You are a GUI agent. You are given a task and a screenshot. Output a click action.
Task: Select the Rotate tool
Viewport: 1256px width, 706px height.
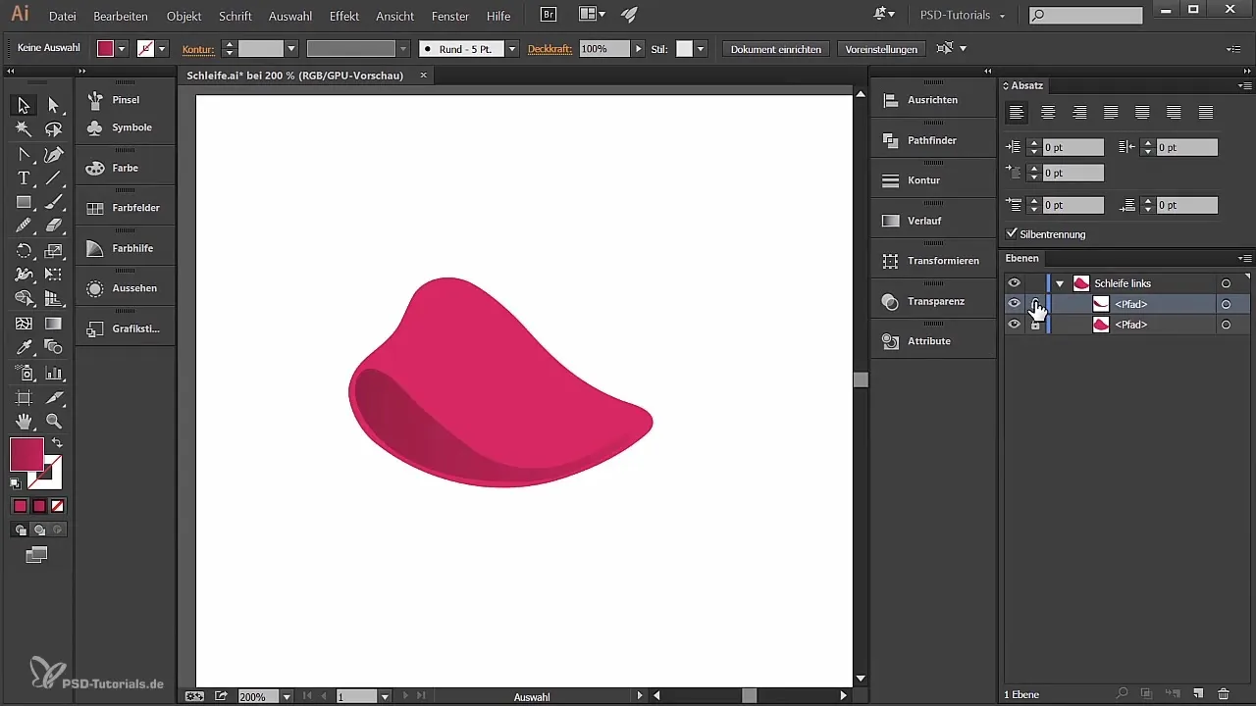24,251
